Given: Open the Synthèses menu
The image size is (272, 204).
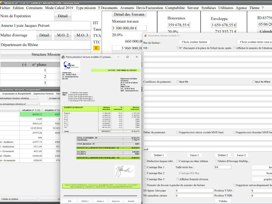Looking at the screenshot, I should pos(209,8).
